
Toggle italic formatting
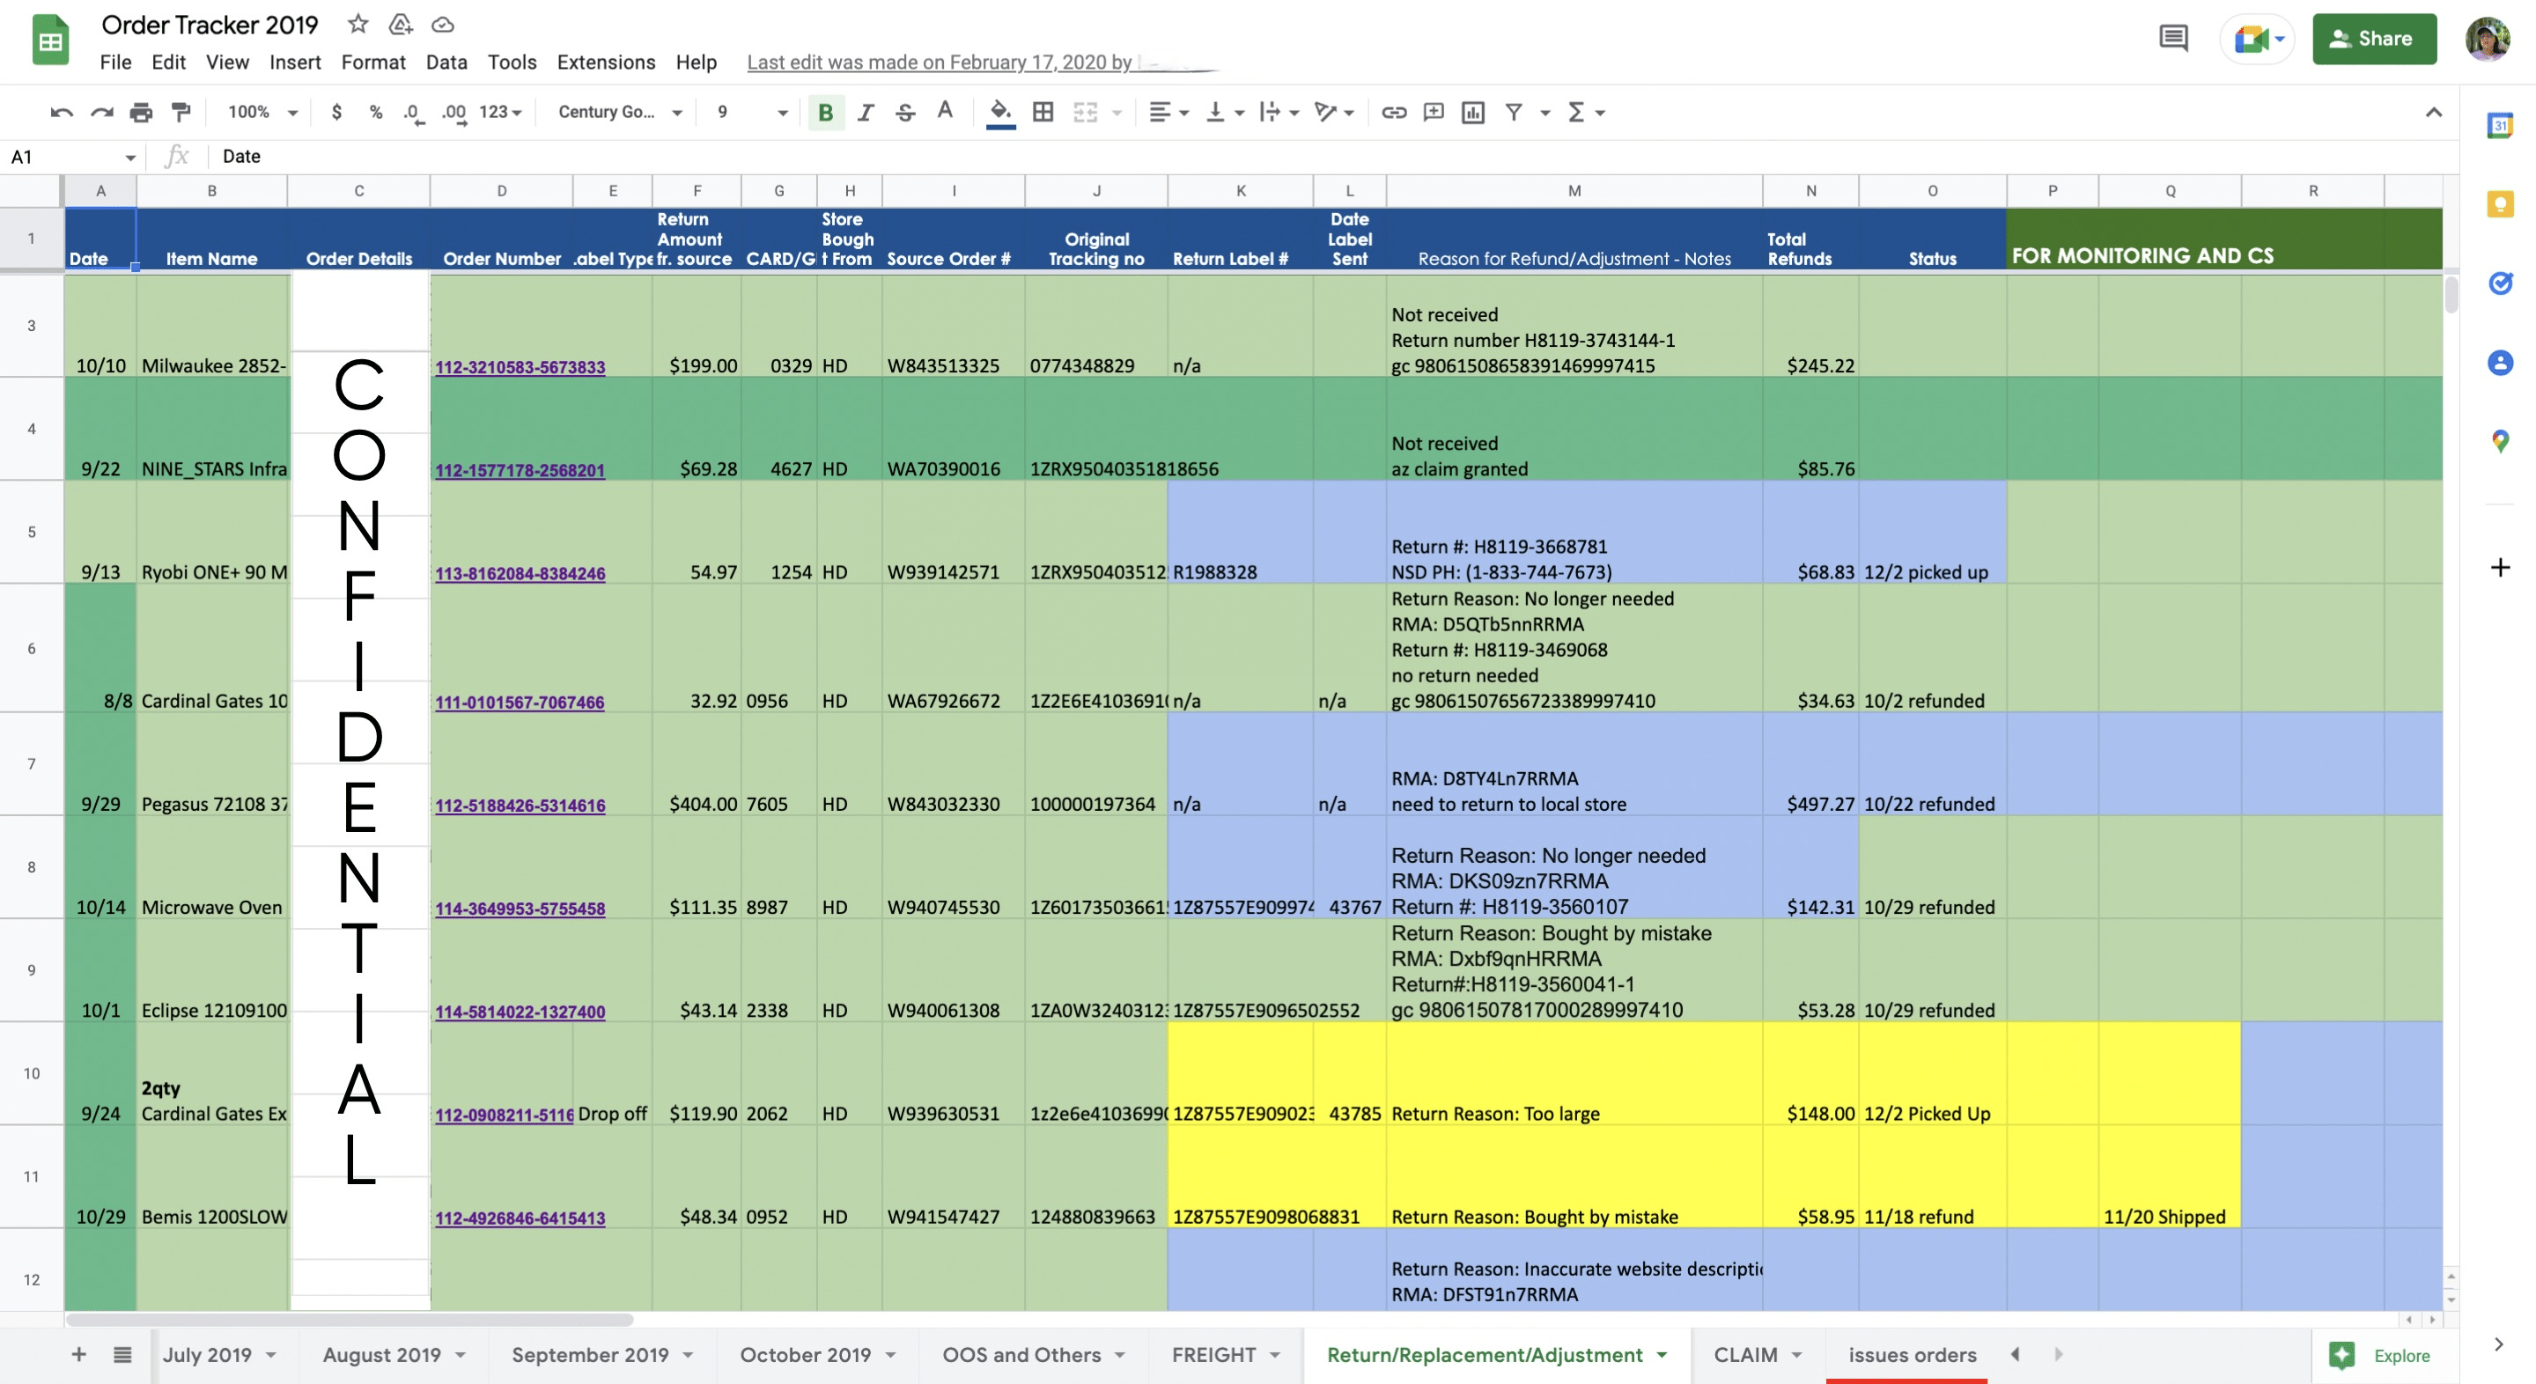pos(866,112)
